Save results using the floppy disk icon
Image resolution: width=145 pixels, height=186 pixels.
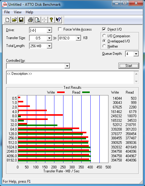click(21, 20)
